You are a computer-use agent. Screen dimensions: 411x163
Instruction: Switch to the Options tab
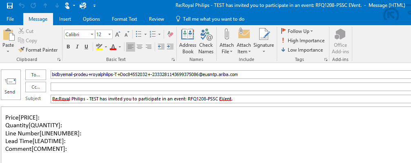point(91,19)
